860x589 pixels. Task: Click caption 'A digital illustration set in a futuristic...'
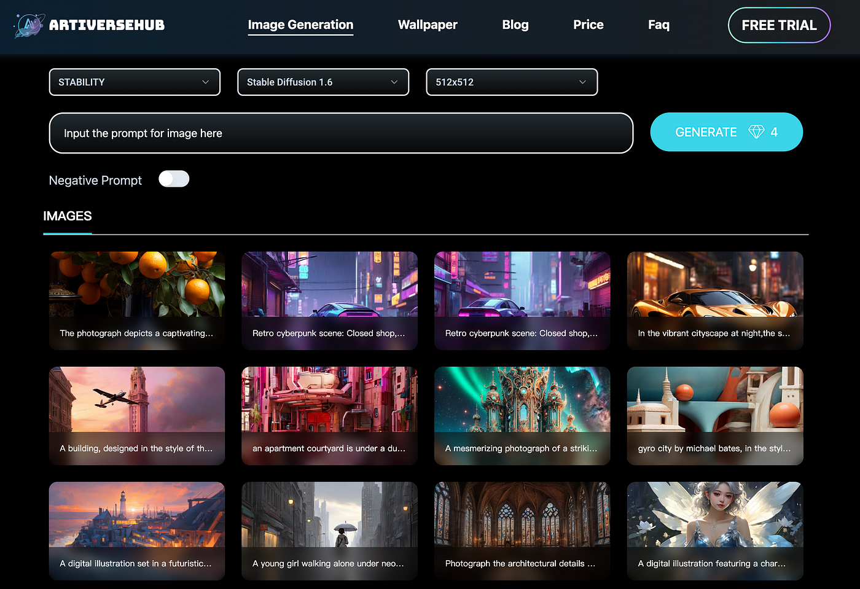136,563
